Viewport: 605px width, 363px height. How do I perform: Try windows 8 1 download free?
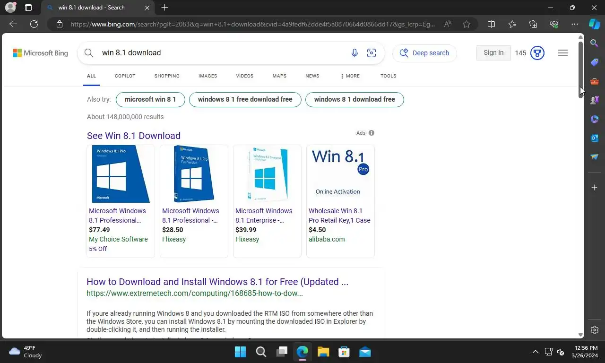[354, 99]
